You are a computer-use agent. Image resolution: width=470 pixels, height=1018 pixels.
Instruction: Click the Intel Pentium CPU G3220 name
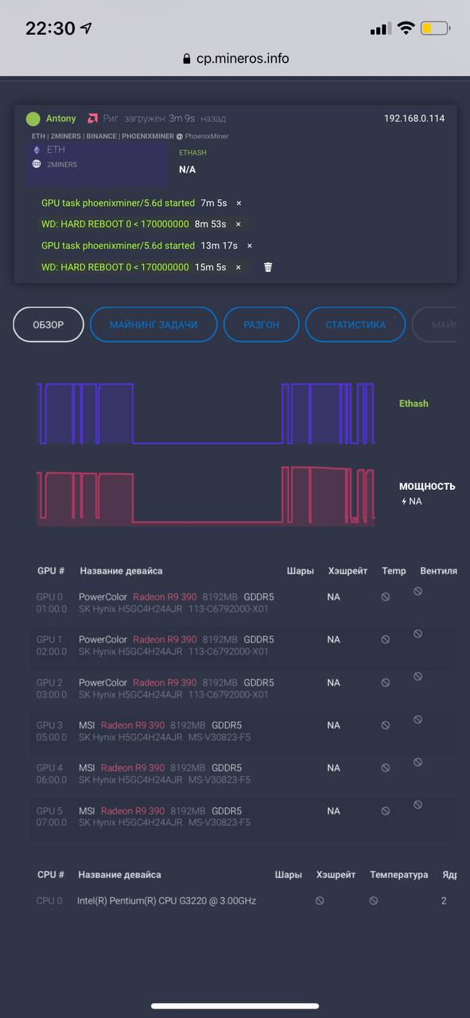coord(166,901)
